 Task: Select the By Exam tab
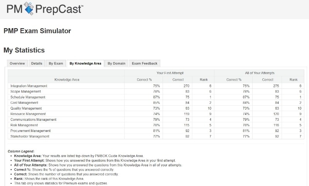(56, 63)
